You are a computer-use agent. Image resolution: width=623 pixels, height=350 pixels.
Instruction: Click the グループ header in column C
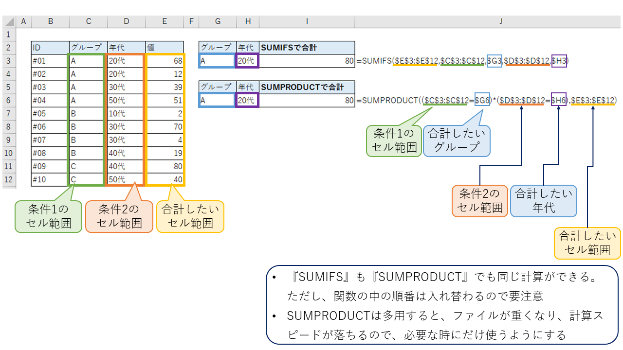(x=88, y=48)
